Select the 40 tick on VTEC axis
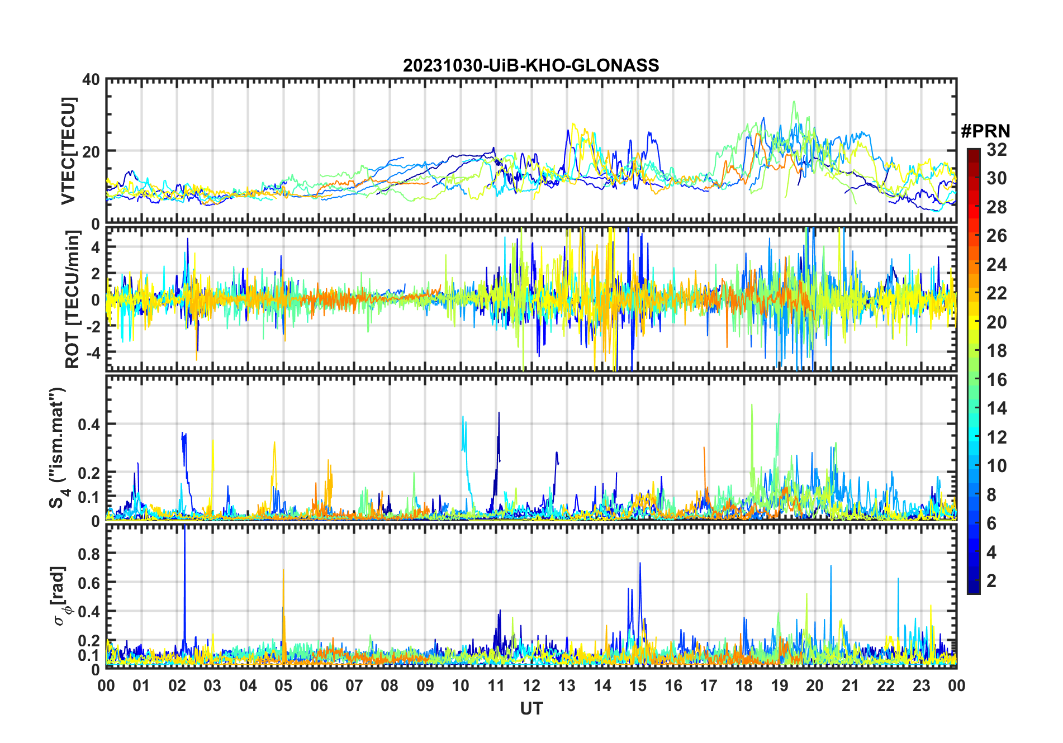The width and height of the screenshot is (1063, 743). [91, 80]
